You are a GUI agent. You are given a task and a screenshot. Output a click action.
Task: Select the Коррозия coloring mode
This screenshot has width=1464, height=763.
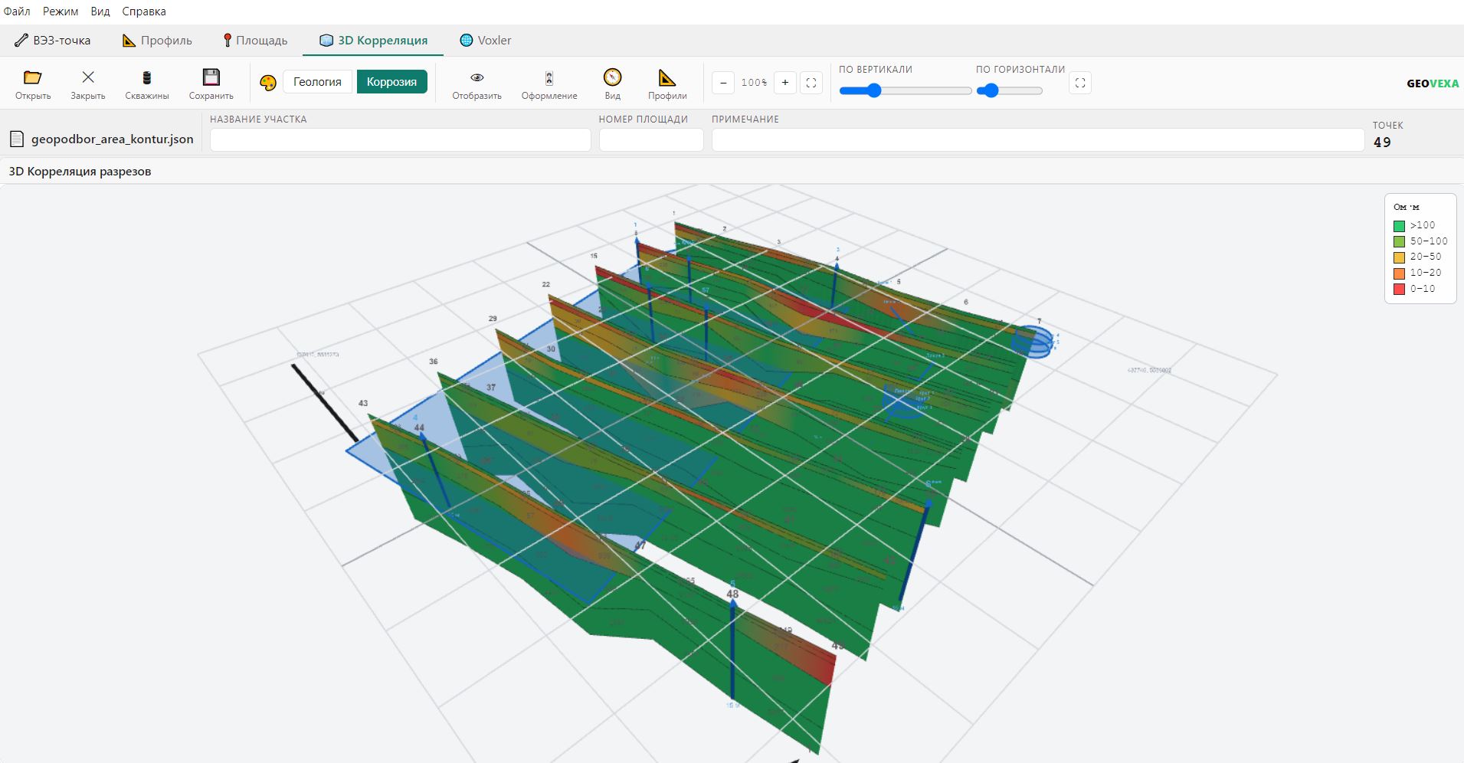click(x=391, y=82)
